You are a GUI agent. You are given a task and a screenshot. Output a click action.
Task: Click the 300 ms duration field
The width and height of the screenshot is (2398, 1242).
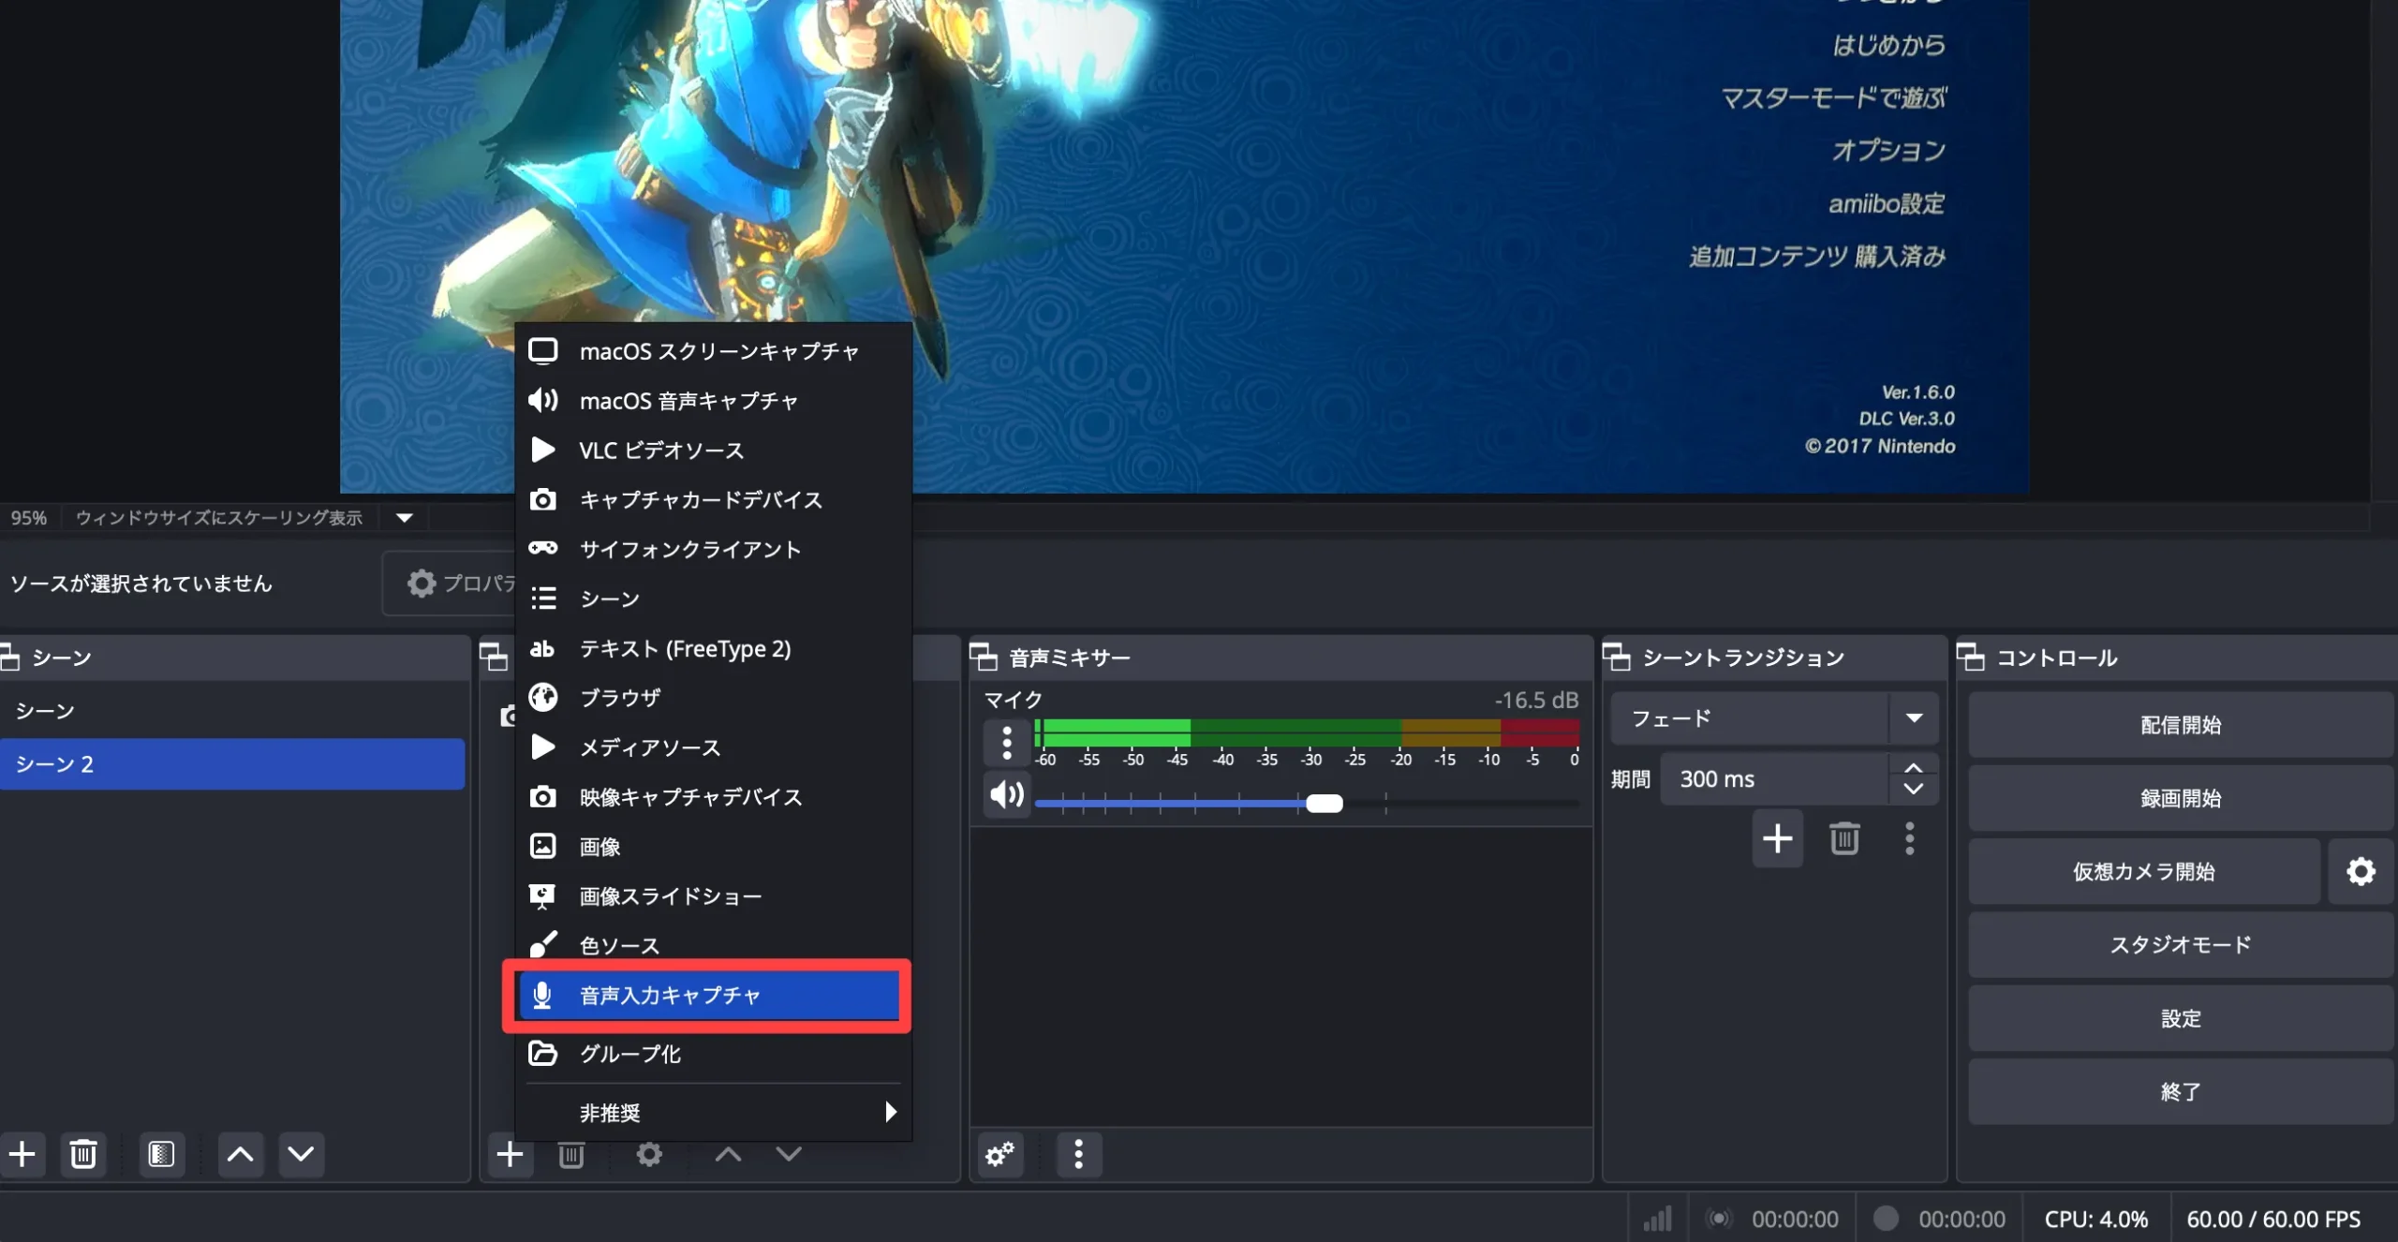(x=1774, y=779)
